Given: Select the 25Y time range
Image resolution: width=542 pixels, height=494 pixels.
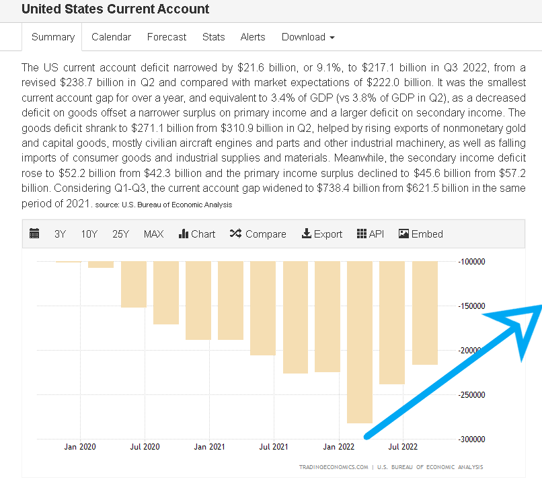Looking at the screenshot, I should coord(121,234).
